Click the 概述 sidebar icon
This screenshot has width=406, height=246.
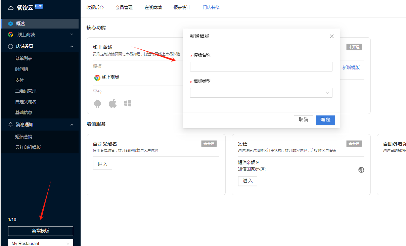[10, 23]
